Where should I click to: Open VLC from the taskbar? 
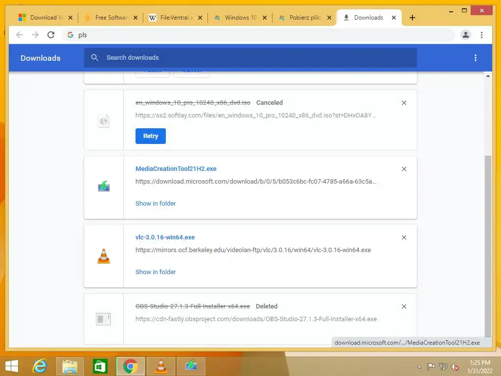160,366
